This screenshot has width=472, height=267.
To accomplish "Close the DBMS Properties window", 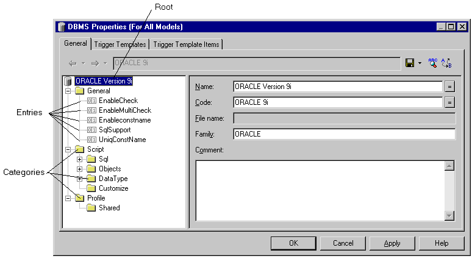I will (462, 27).
